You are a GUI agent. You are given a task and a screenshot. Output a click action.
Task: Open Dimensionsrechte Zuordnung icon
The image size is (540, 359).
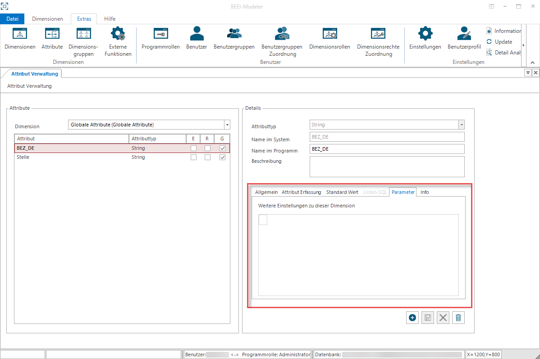tap(378, 42)
